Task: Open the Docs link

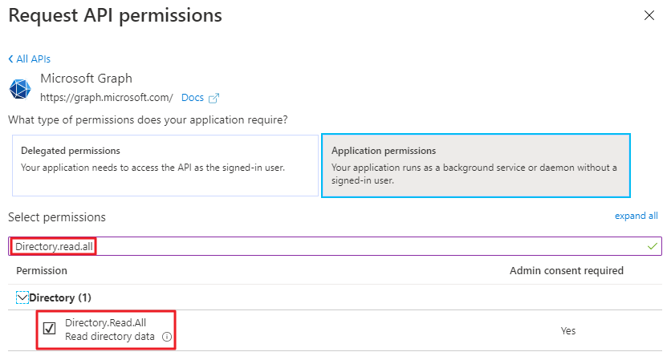Action: point(193,98)
